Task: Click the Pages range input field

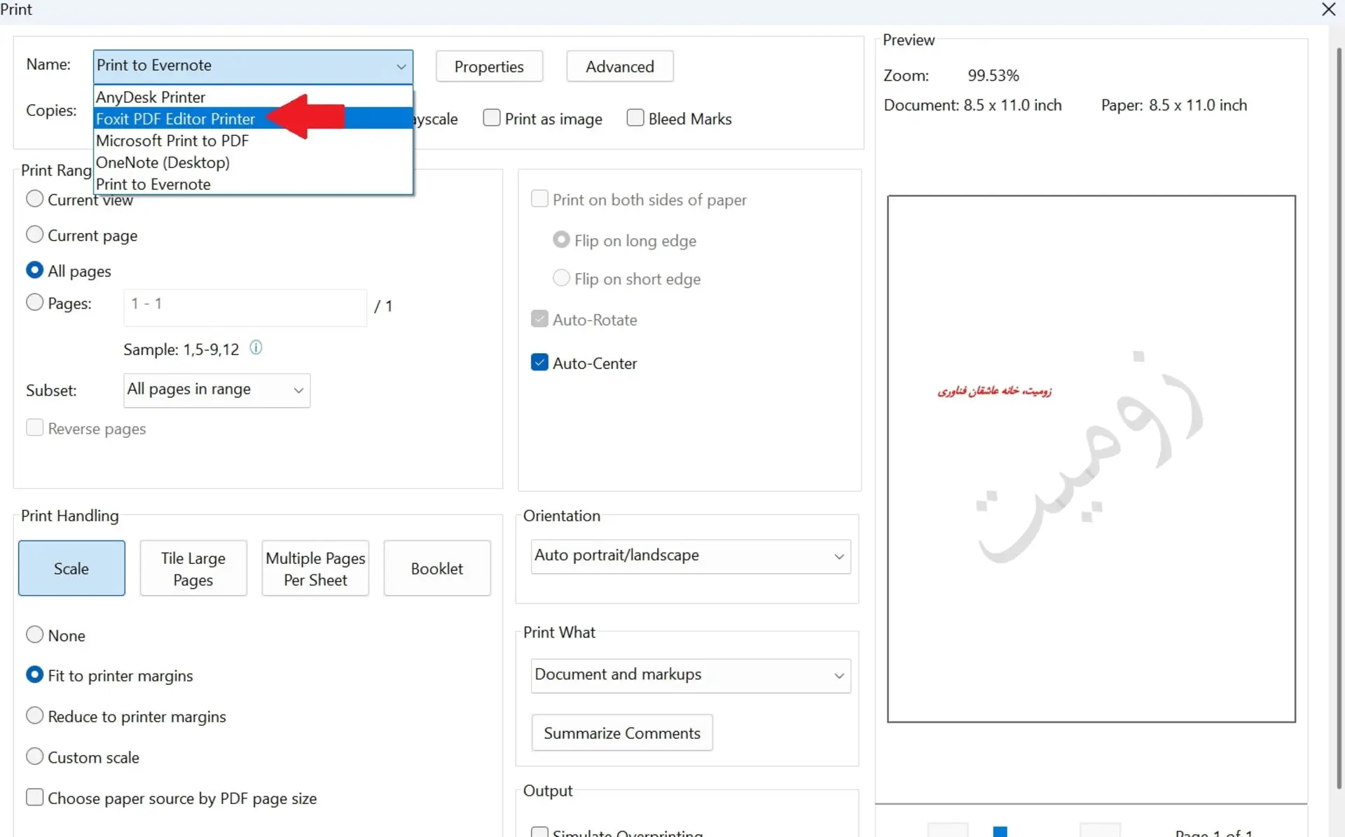Action: [245, 307]
